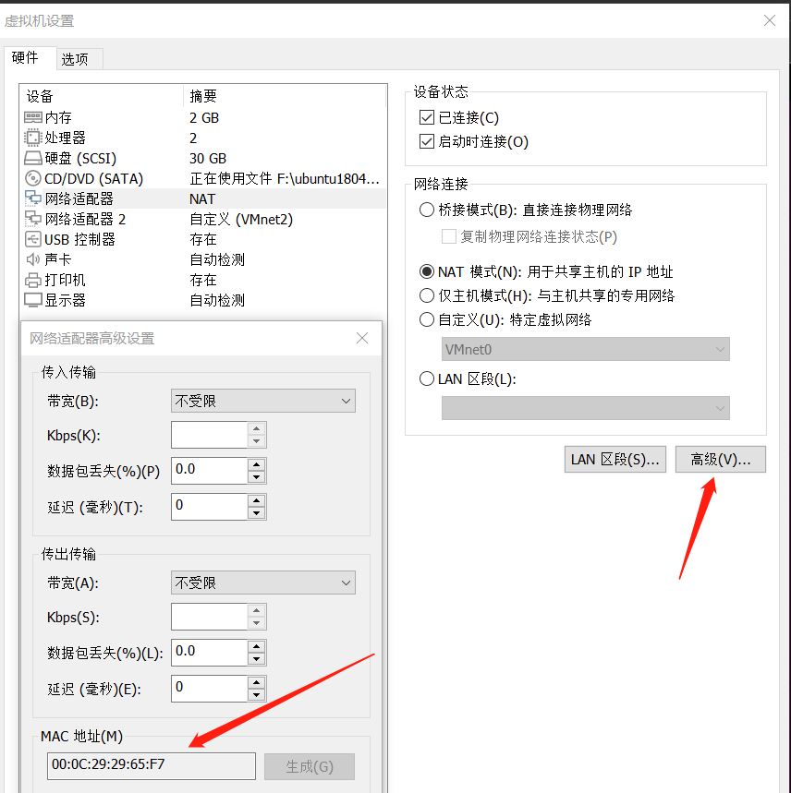The image size is (791, 793).
Task: Select LAN 区段(L) radio button
Action: point(427,378)
